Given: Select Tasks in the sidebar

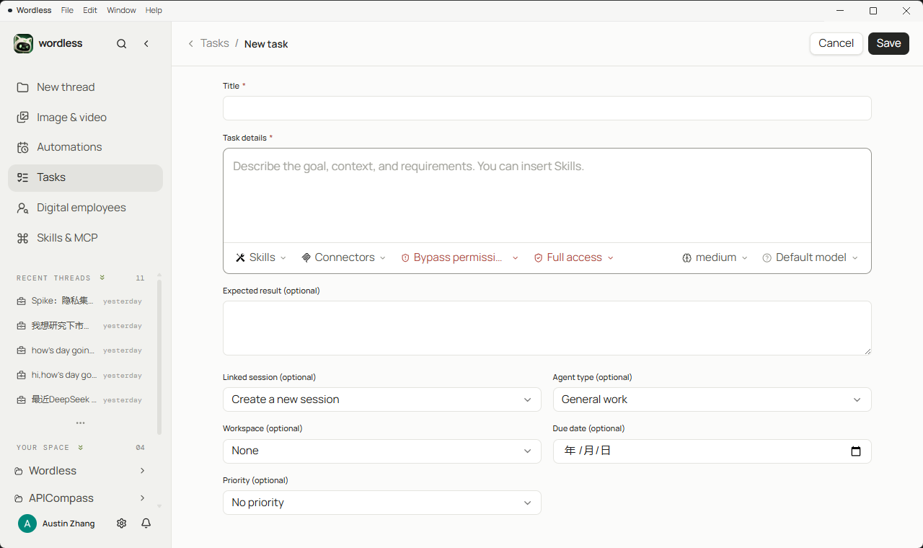Looking at the screenshot, I should click(x=86, y=177).
